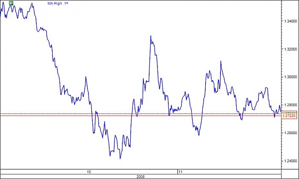Viewport: 299px width, 179px height.
Task: Click the 1.27220 price marker label
Action: 290,116
